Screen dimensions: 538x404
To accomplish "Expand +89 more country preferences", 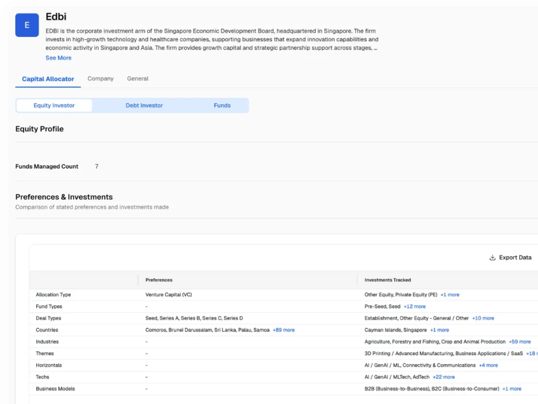I will pos(284,330).
